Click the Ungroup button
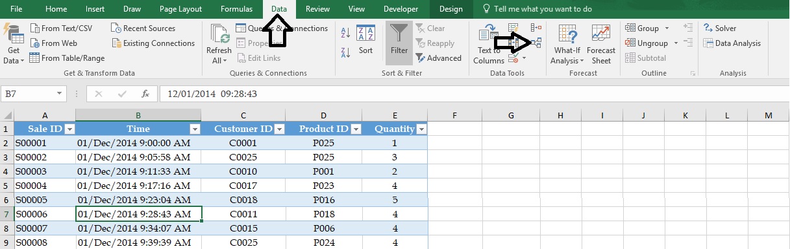 (647, 43)
